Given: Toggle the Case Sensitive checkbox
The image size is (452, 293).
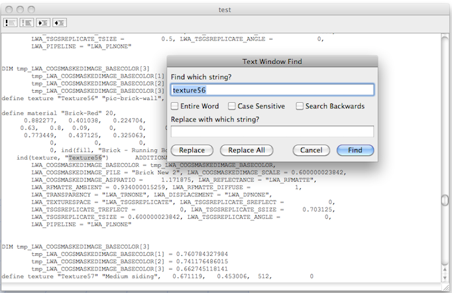Looking at the screenshot, I should [231, 106].
